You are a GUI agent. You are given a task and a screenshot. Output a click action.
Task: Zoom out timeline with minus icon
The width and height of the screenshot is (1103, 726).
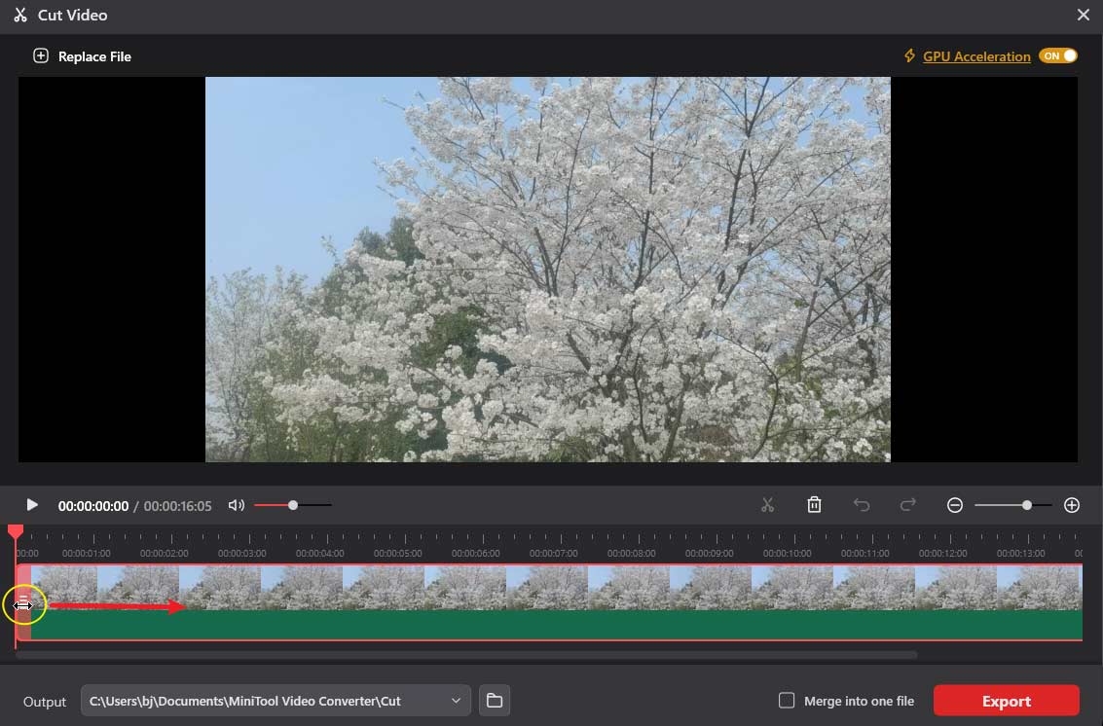(955, 505)
